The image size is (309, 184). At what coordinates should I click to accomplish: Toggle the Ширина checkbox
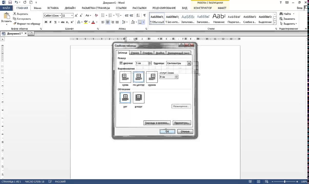[x=121, y=63]
